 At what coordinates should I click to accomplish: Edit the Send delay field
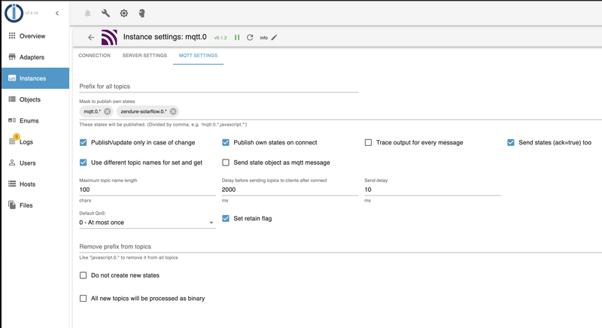coord(432,190)
